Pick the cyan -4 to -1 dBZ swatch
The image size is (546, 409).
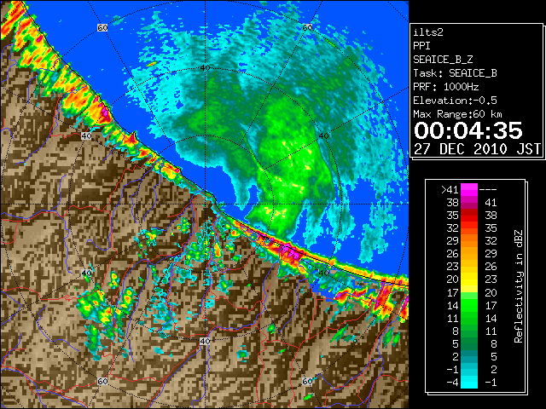[x=469, y=383]
